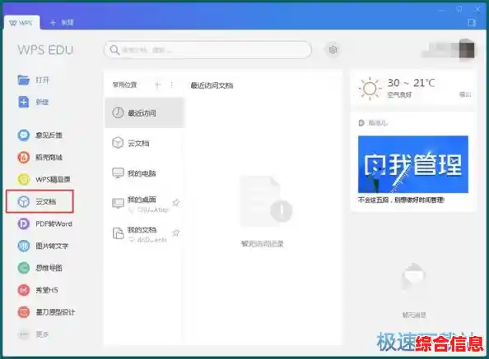Click the 30 ~ 21℃ temperature text
This screenshot has height=359, width=489.
point(411,83)
